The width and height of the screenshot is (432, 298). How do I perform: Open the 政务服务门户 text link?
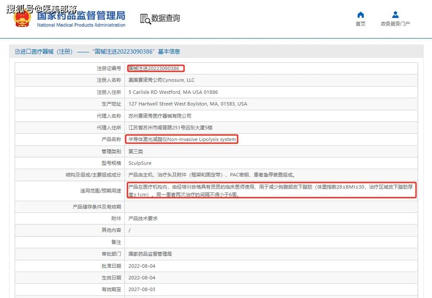[x=395, y=24]
